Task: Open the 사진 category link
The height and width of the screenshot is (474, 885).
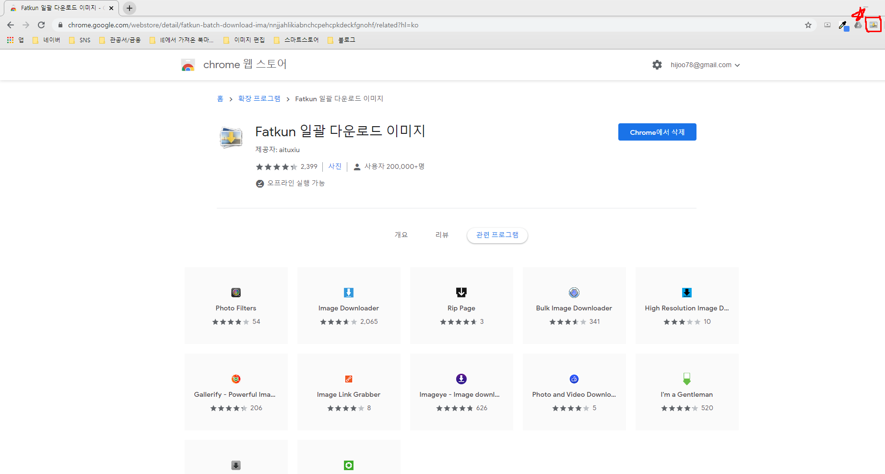Action: (x=335, y=166)
